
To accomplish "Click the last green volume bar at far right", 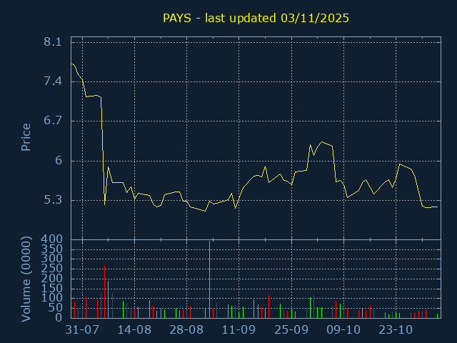I will tap(438, 315).
